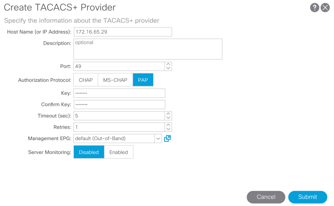Image resolution: width=334 pixels, height=206 pixels.
Task: Decrease the Port value with down arrow
Action: (168, 69)
